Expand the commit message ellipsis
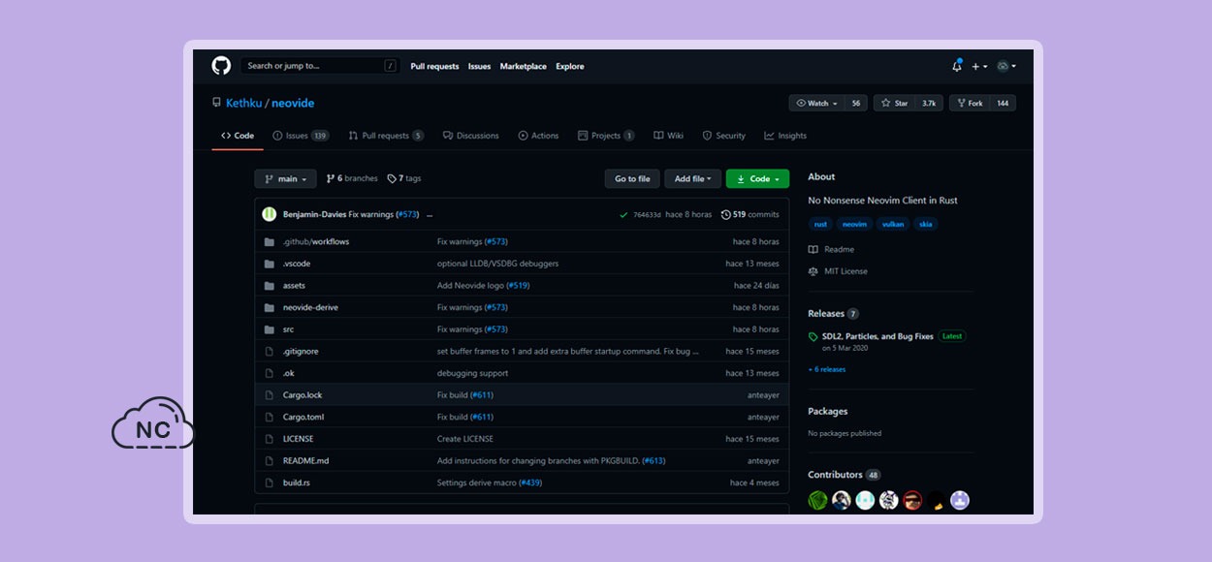The height and width of the screenshot is (562, 1212). [430, 214]
